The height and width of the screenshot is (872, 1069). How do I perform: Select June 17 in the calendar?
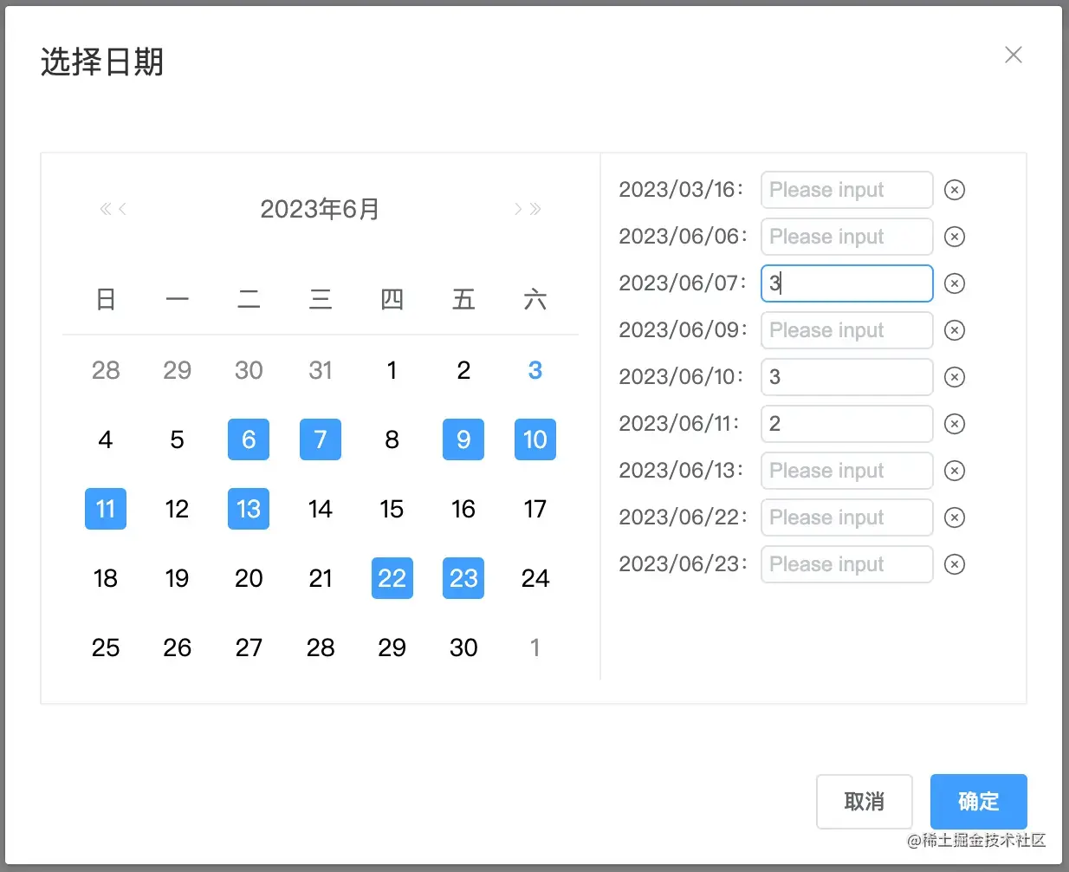(535, 509)
